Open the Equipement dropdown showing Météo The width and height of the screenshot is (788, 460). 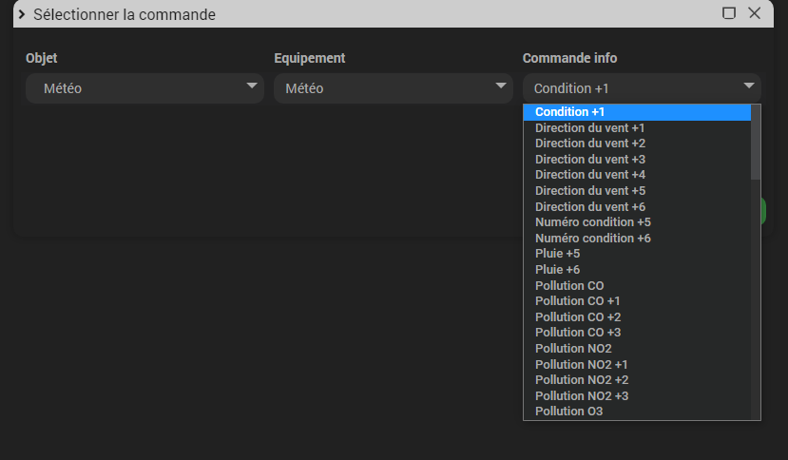[393, 88]
